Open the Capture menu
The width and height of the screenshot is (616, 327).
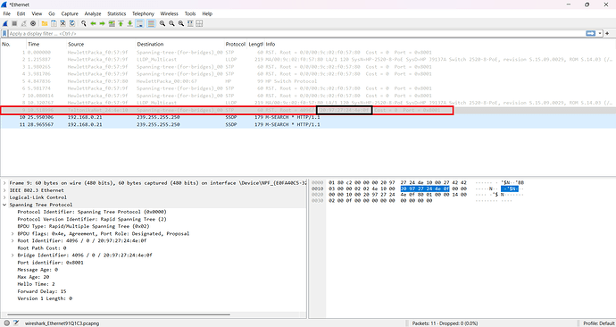[70, 13]
